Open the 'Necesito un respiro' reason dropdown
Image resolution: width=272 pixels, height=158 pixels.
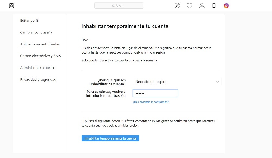pyautogui.click(x=177, y=82)
